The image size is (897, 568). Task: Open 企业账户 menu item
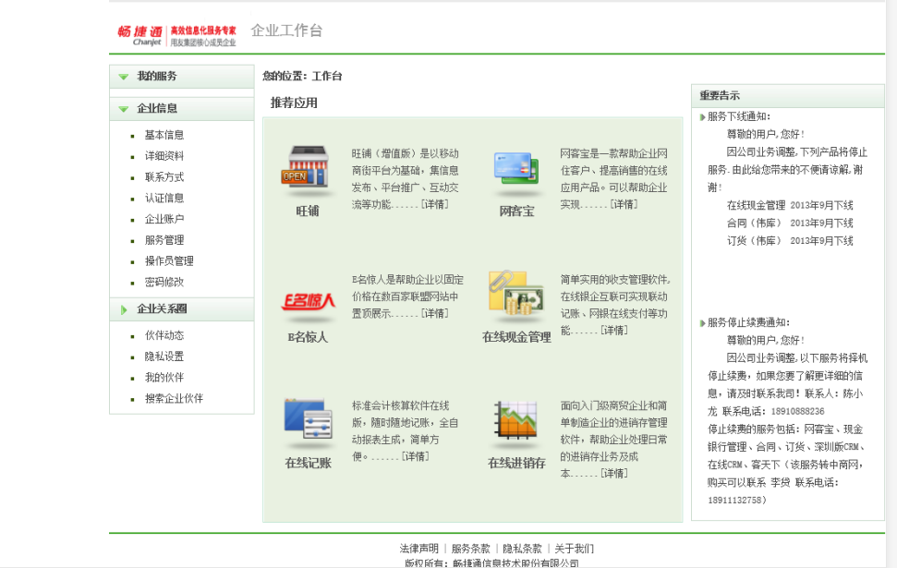pos(164,219)
